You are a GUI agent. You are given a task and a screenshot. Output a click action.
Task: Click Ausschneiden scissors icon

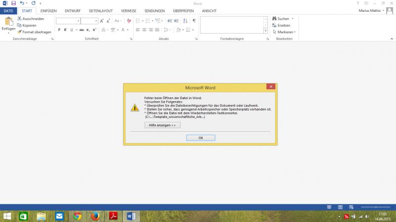coord(19,18)
